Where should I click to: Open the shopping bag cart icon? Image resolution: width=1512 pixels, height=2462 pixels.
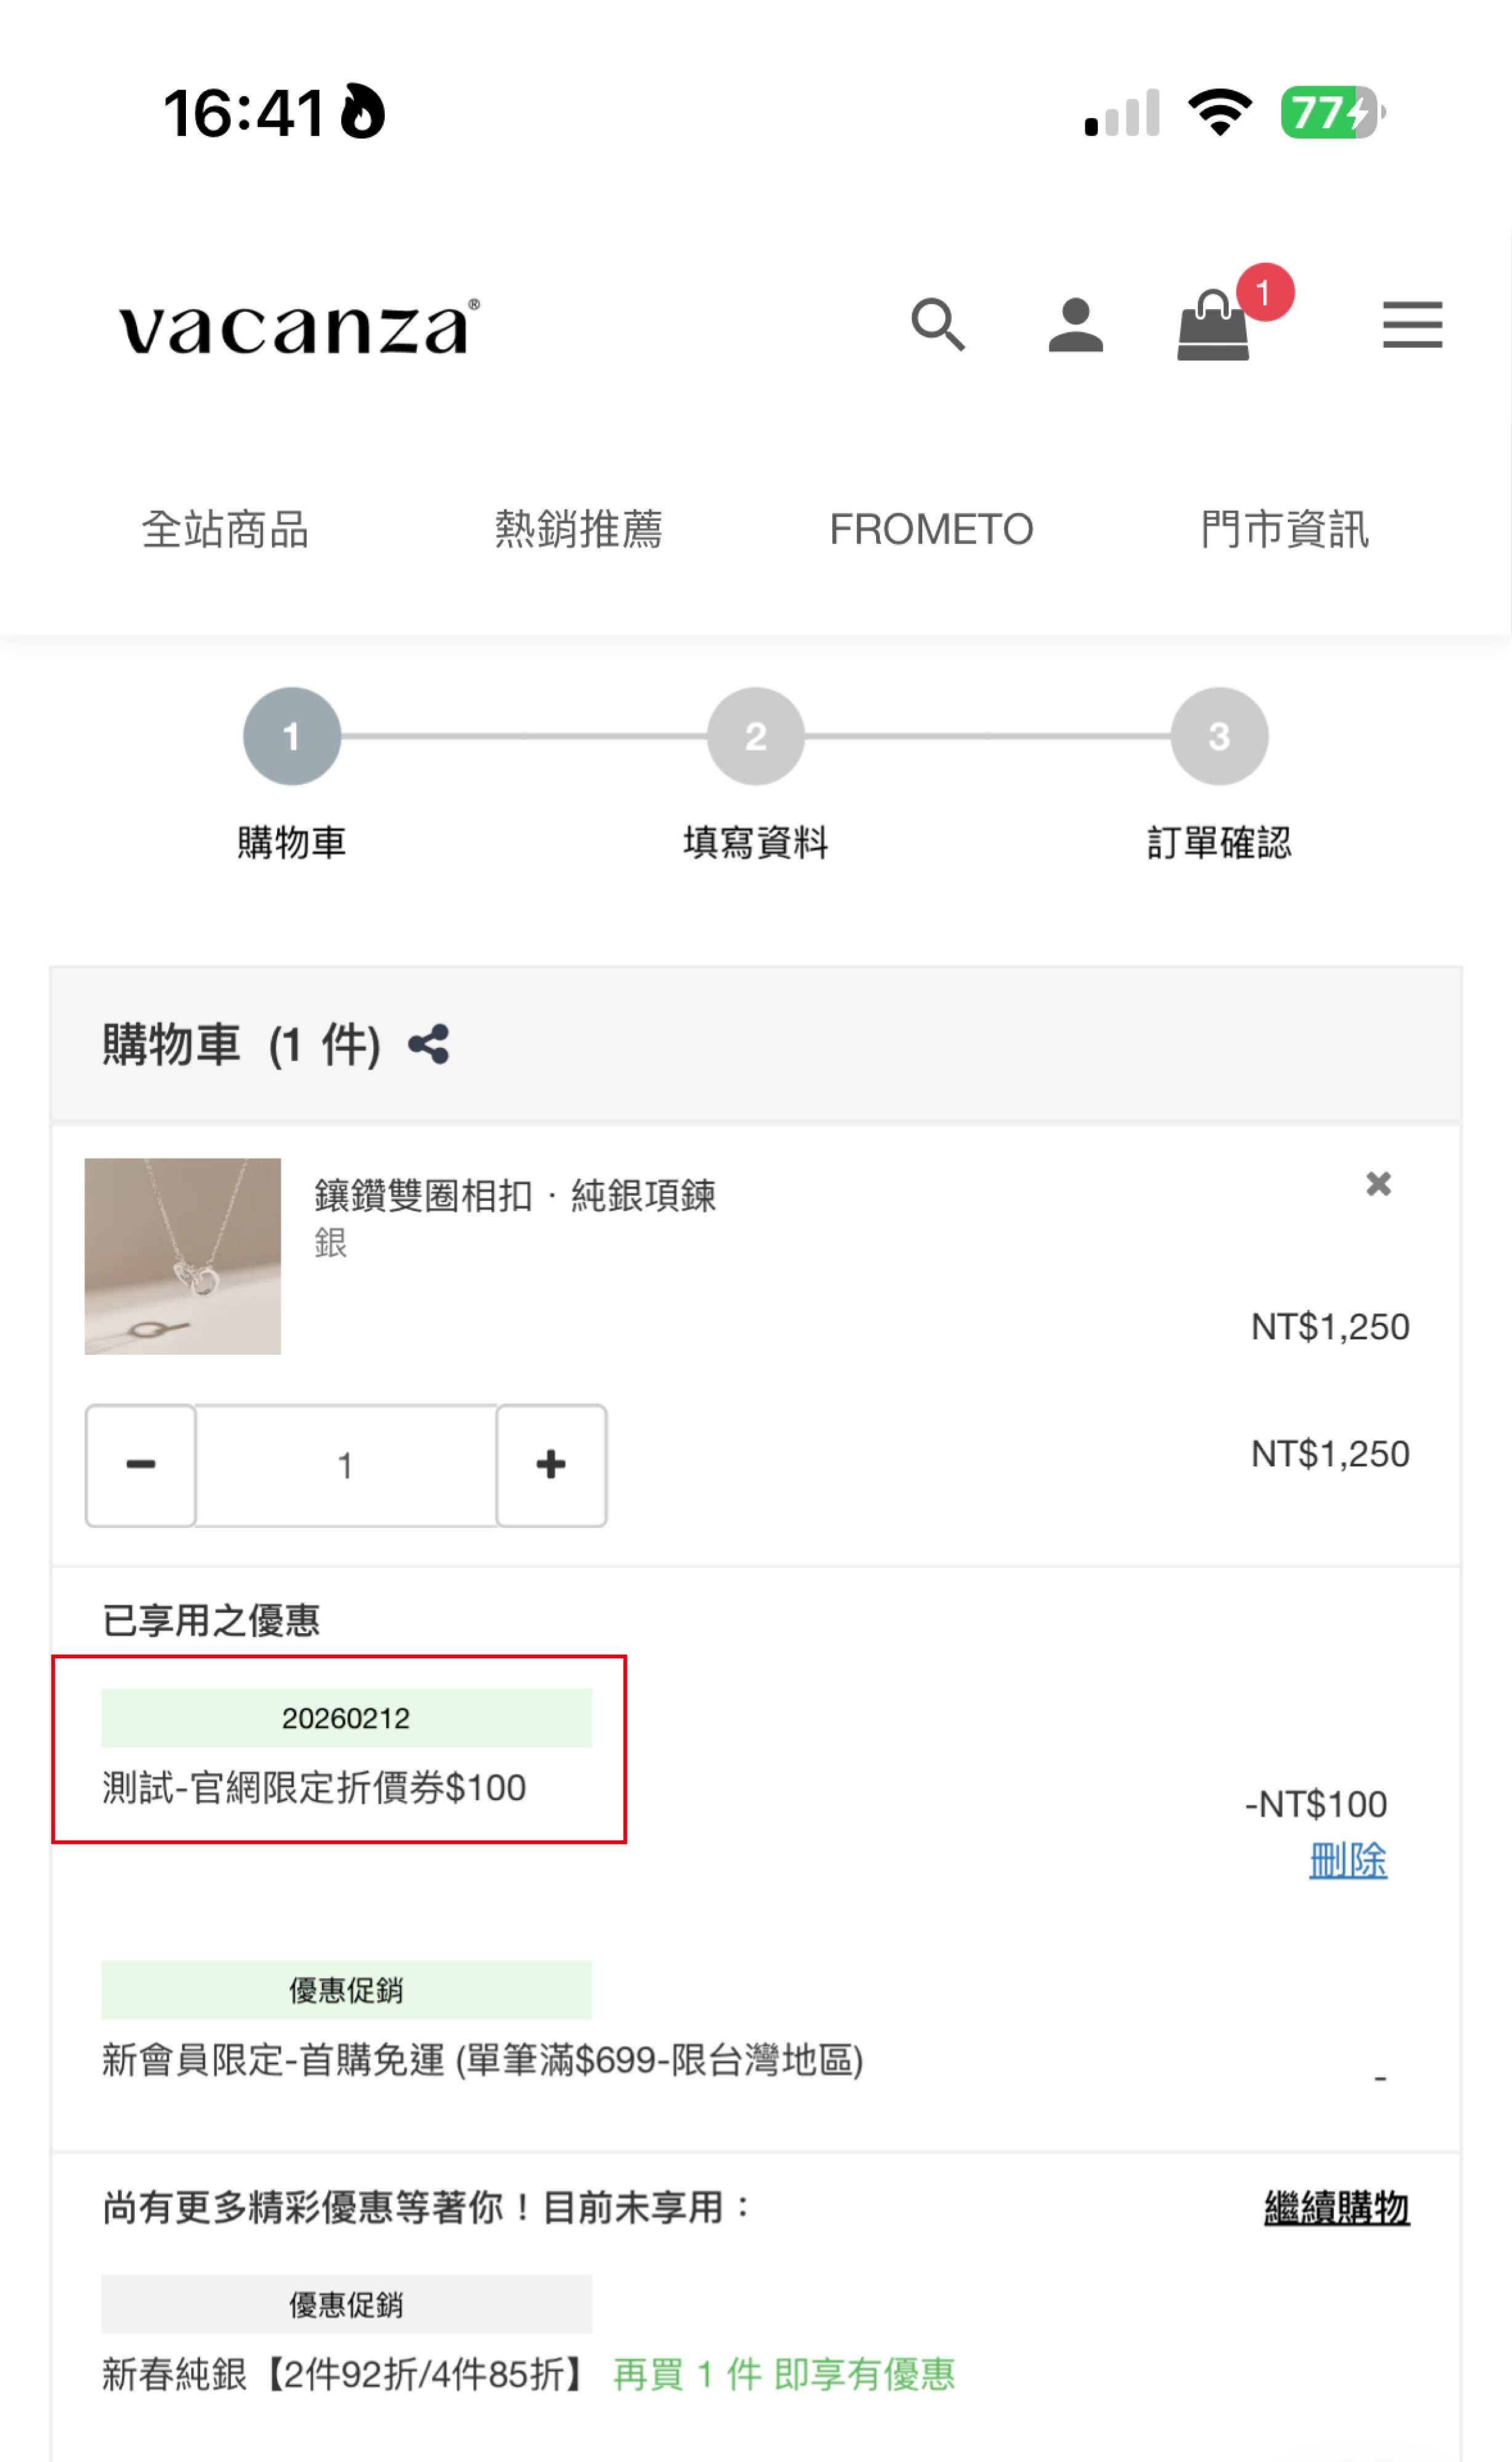click(1213, 325)
